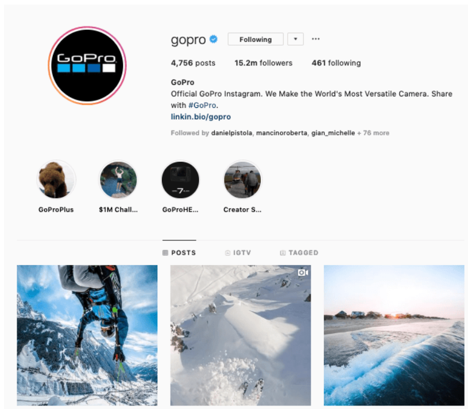The height and width of the screenshot is (409, 468).
Task: Open the Creator S... story highlight
Action: tap(242, 180)
